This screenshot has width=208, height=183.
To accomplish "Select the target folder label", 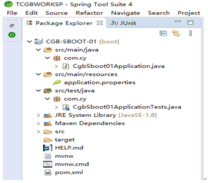I will pyautogui.click(x=65, y=140).
